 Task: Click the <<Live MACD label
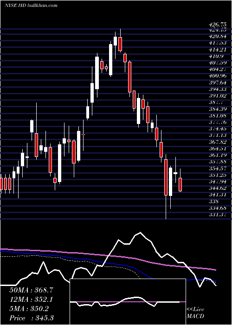(195, 313)
